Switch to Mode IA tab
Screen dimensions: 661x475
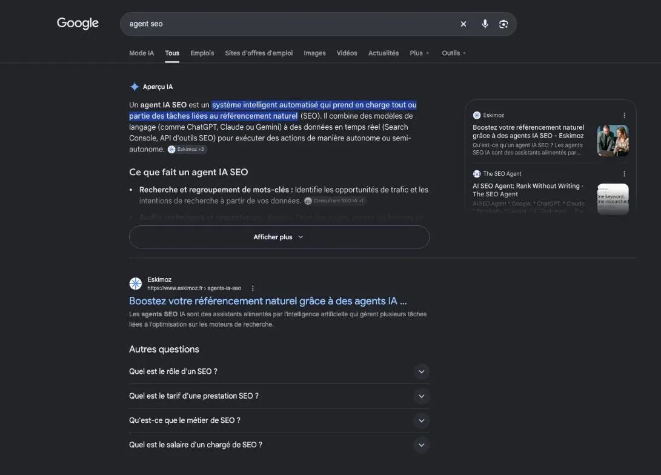[141, 53]
